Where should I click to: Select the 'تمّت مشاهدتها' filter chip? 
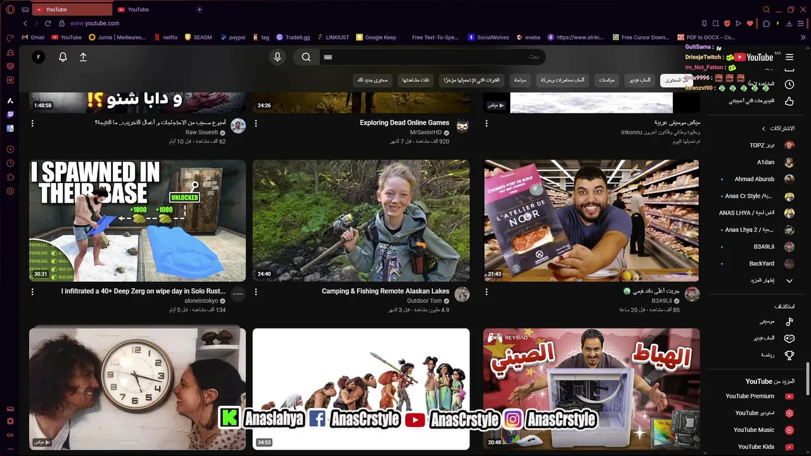pyautogui.click(x=416, y=80)
